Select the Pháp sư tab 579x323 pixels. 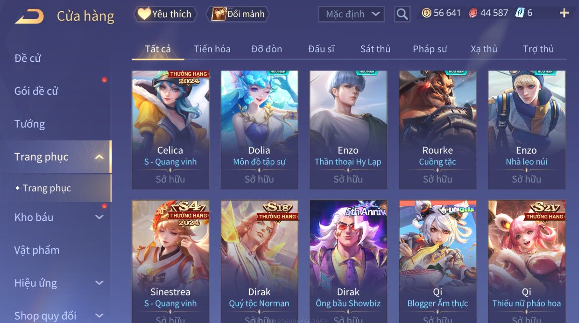[430, 49]
